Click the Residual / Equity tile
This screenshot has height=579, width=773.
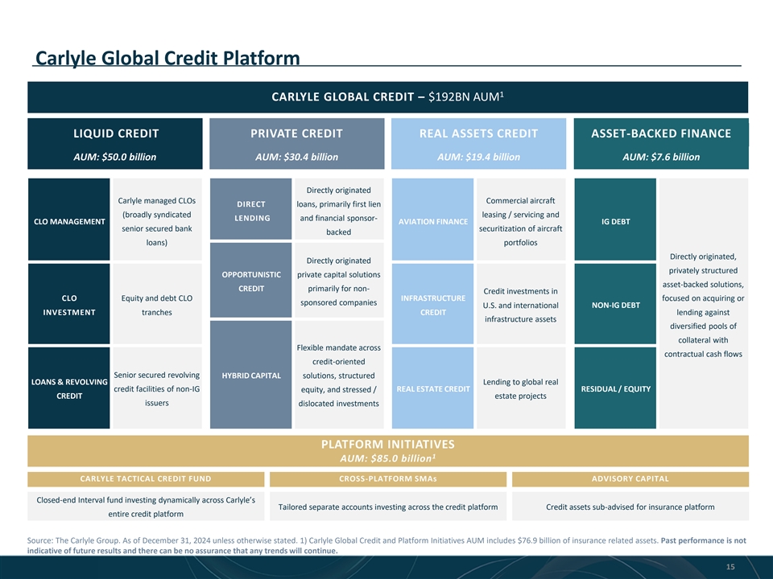(616, 389)
